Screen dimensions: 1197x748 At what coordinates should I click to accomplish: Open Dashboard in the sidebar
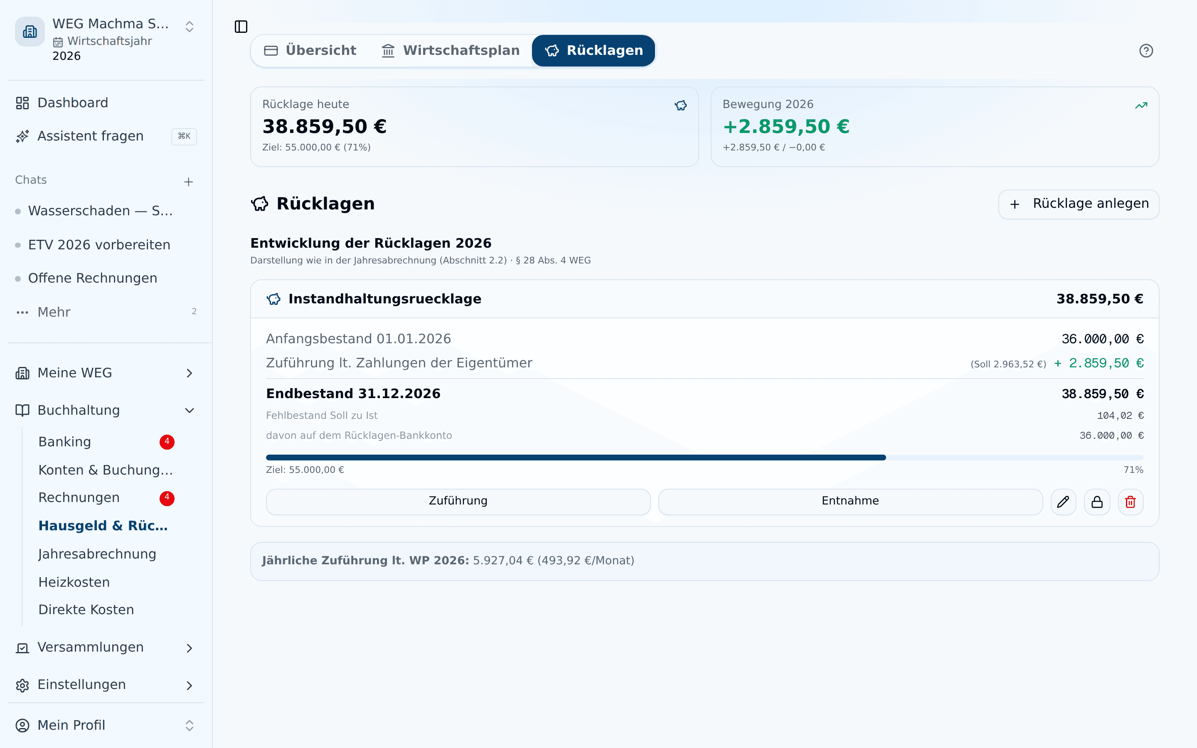click(106, 103)
